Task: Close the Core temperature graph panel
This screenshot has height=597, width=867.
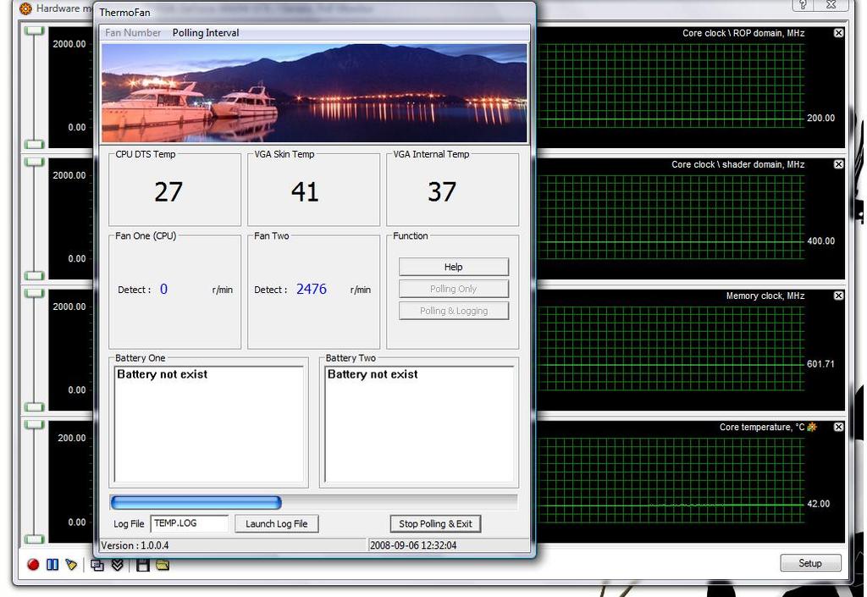Action: click(x=838, y=427)
